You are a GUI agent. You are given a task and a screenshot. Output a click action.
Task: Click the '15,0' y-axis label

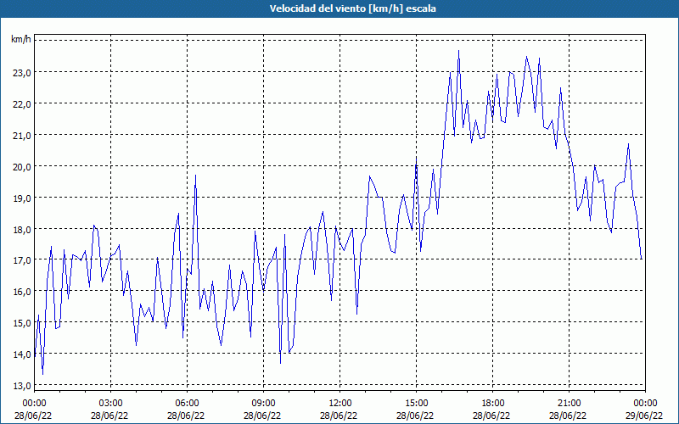click(22, 323)
